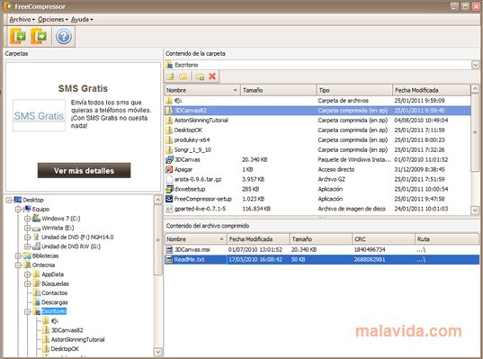
Task: Open the Archivo menu
Action: [22, 20]
